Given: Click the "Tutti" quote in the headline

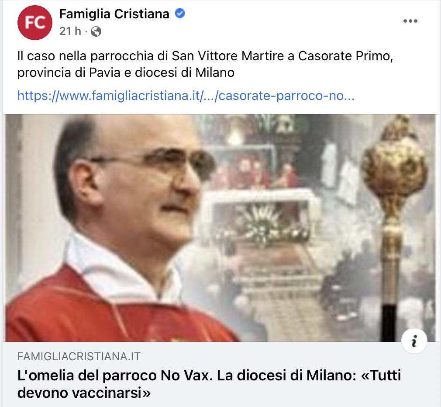Looking at the screenshot, I should (x=381, y=376).
